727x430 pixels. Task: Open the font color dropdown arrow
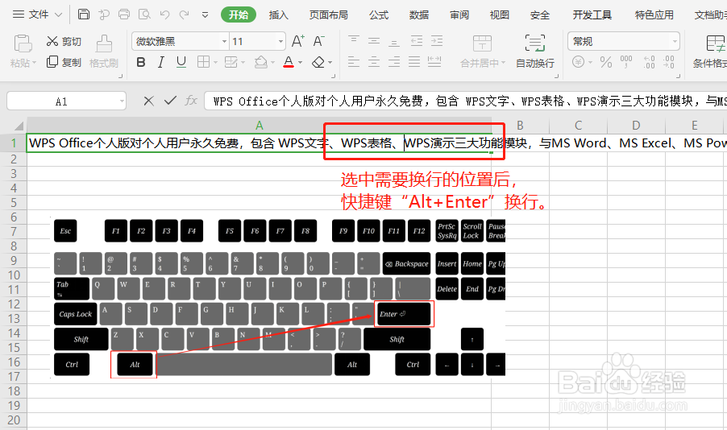pos(301,62)
